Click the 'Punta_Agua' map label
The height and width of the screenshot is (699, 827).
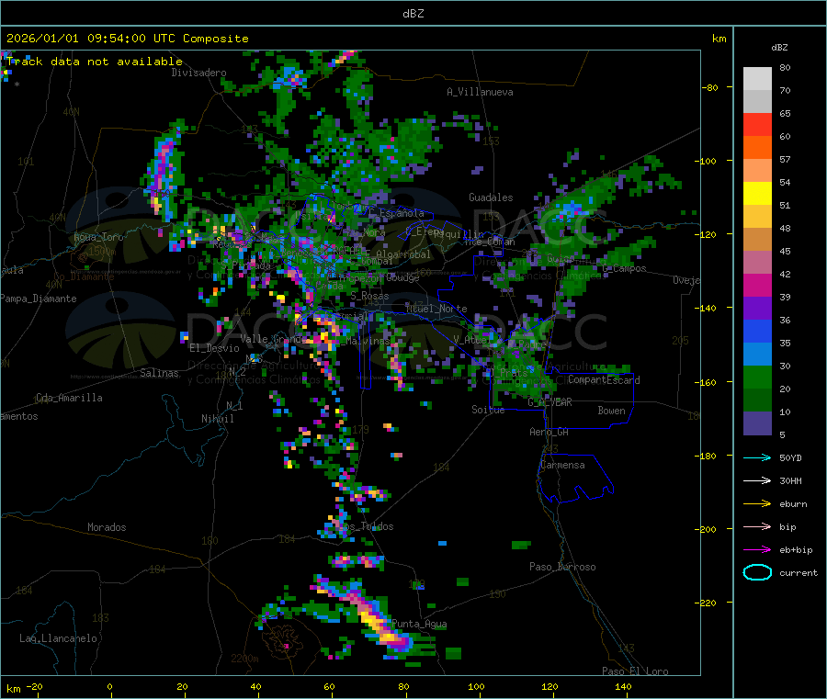(x=419, y=624)
